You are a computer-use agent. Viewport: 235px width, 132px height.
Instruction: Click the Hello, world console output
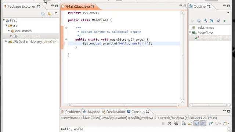72,129
